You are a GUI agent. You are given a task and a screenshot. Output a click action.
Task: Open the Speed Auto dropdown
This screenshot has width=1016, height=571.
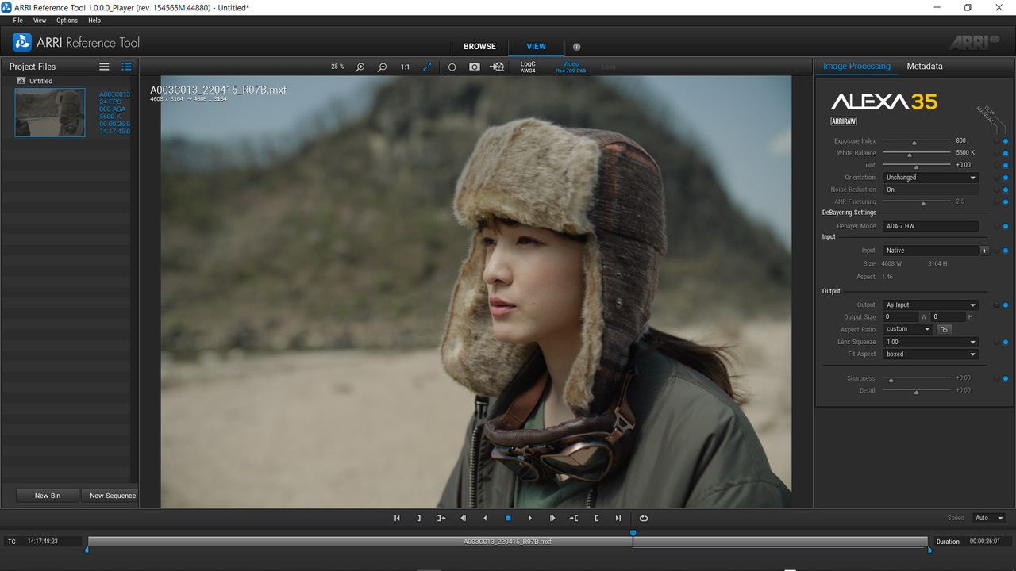click(x=989, y=518)
